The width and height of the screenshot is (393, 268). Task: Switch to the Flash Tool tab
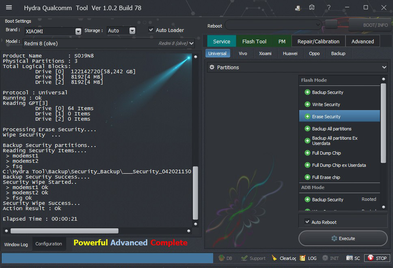tap(254, 41)
